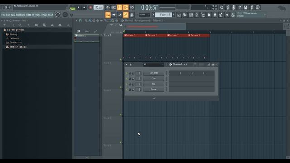Click the main volume knob
This screenshot has width=290, height=163.
(x=58, y=15)
